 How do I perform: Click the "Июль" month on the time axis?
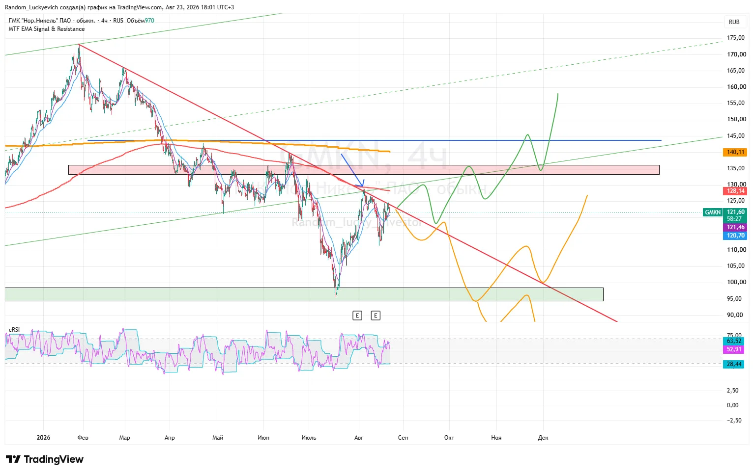pyautogui.click(x=309, y=438)
